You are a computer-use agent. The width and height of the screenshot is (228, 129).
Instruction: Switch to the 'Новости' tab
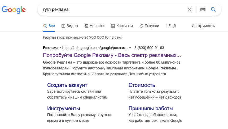[95, 26]
